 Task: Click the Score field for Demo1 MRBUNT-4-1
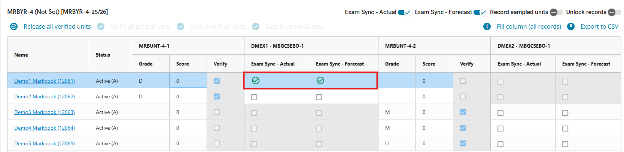point(188,80)
